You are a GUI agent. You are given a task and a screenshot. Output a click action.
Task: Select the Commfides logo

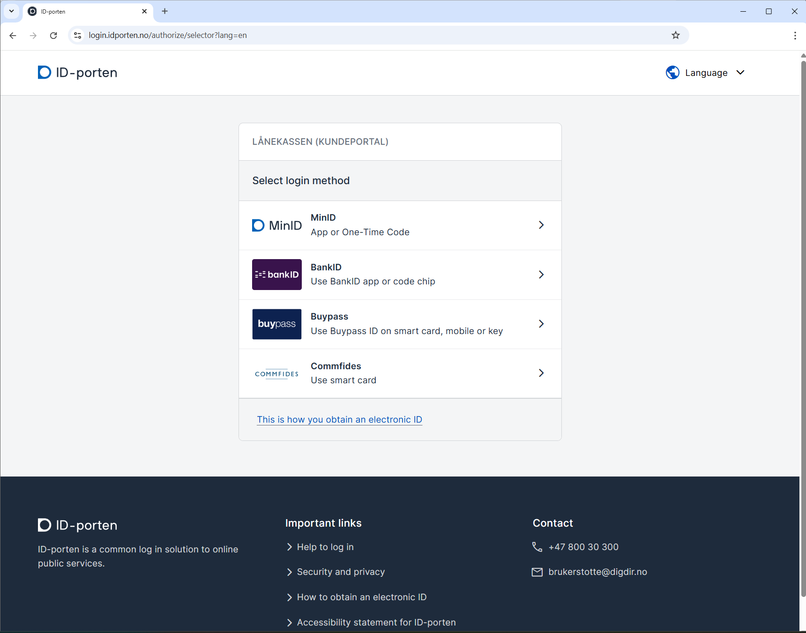276,373
